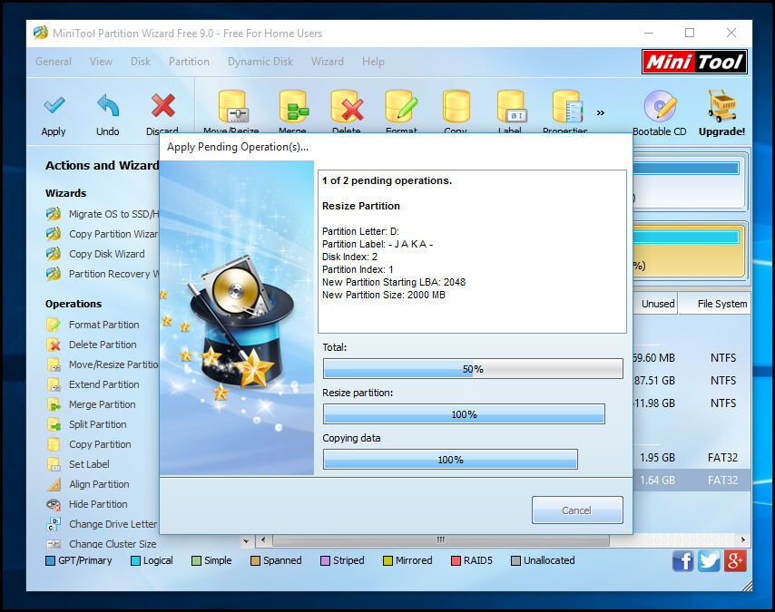Open the partition Properties toolbar icon
This screenshot has width=775, height=612.
567,106
